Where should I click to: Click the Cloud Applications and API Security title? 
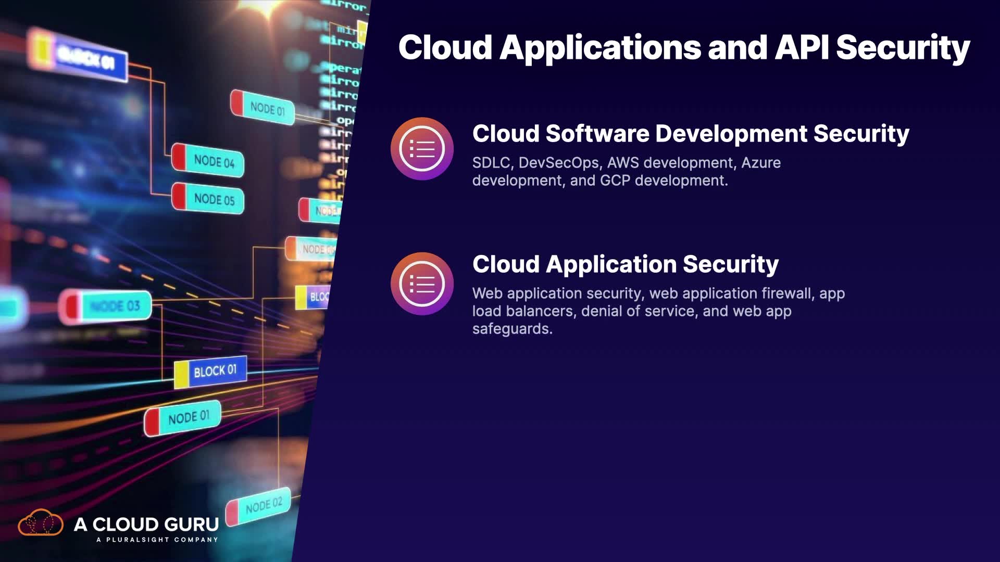point(683,47)
